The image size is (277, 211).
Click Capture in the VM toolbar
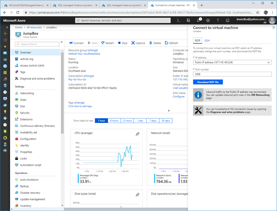(x=138, y=43)
